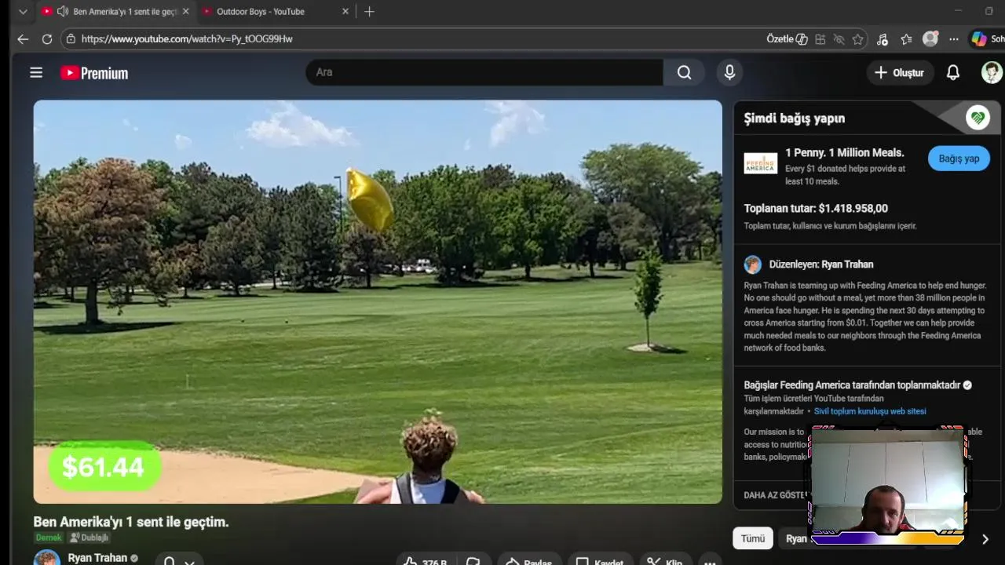Click the Demek badge under title
This screenshot has width=1005, height=565.
[x=48, y=538]
